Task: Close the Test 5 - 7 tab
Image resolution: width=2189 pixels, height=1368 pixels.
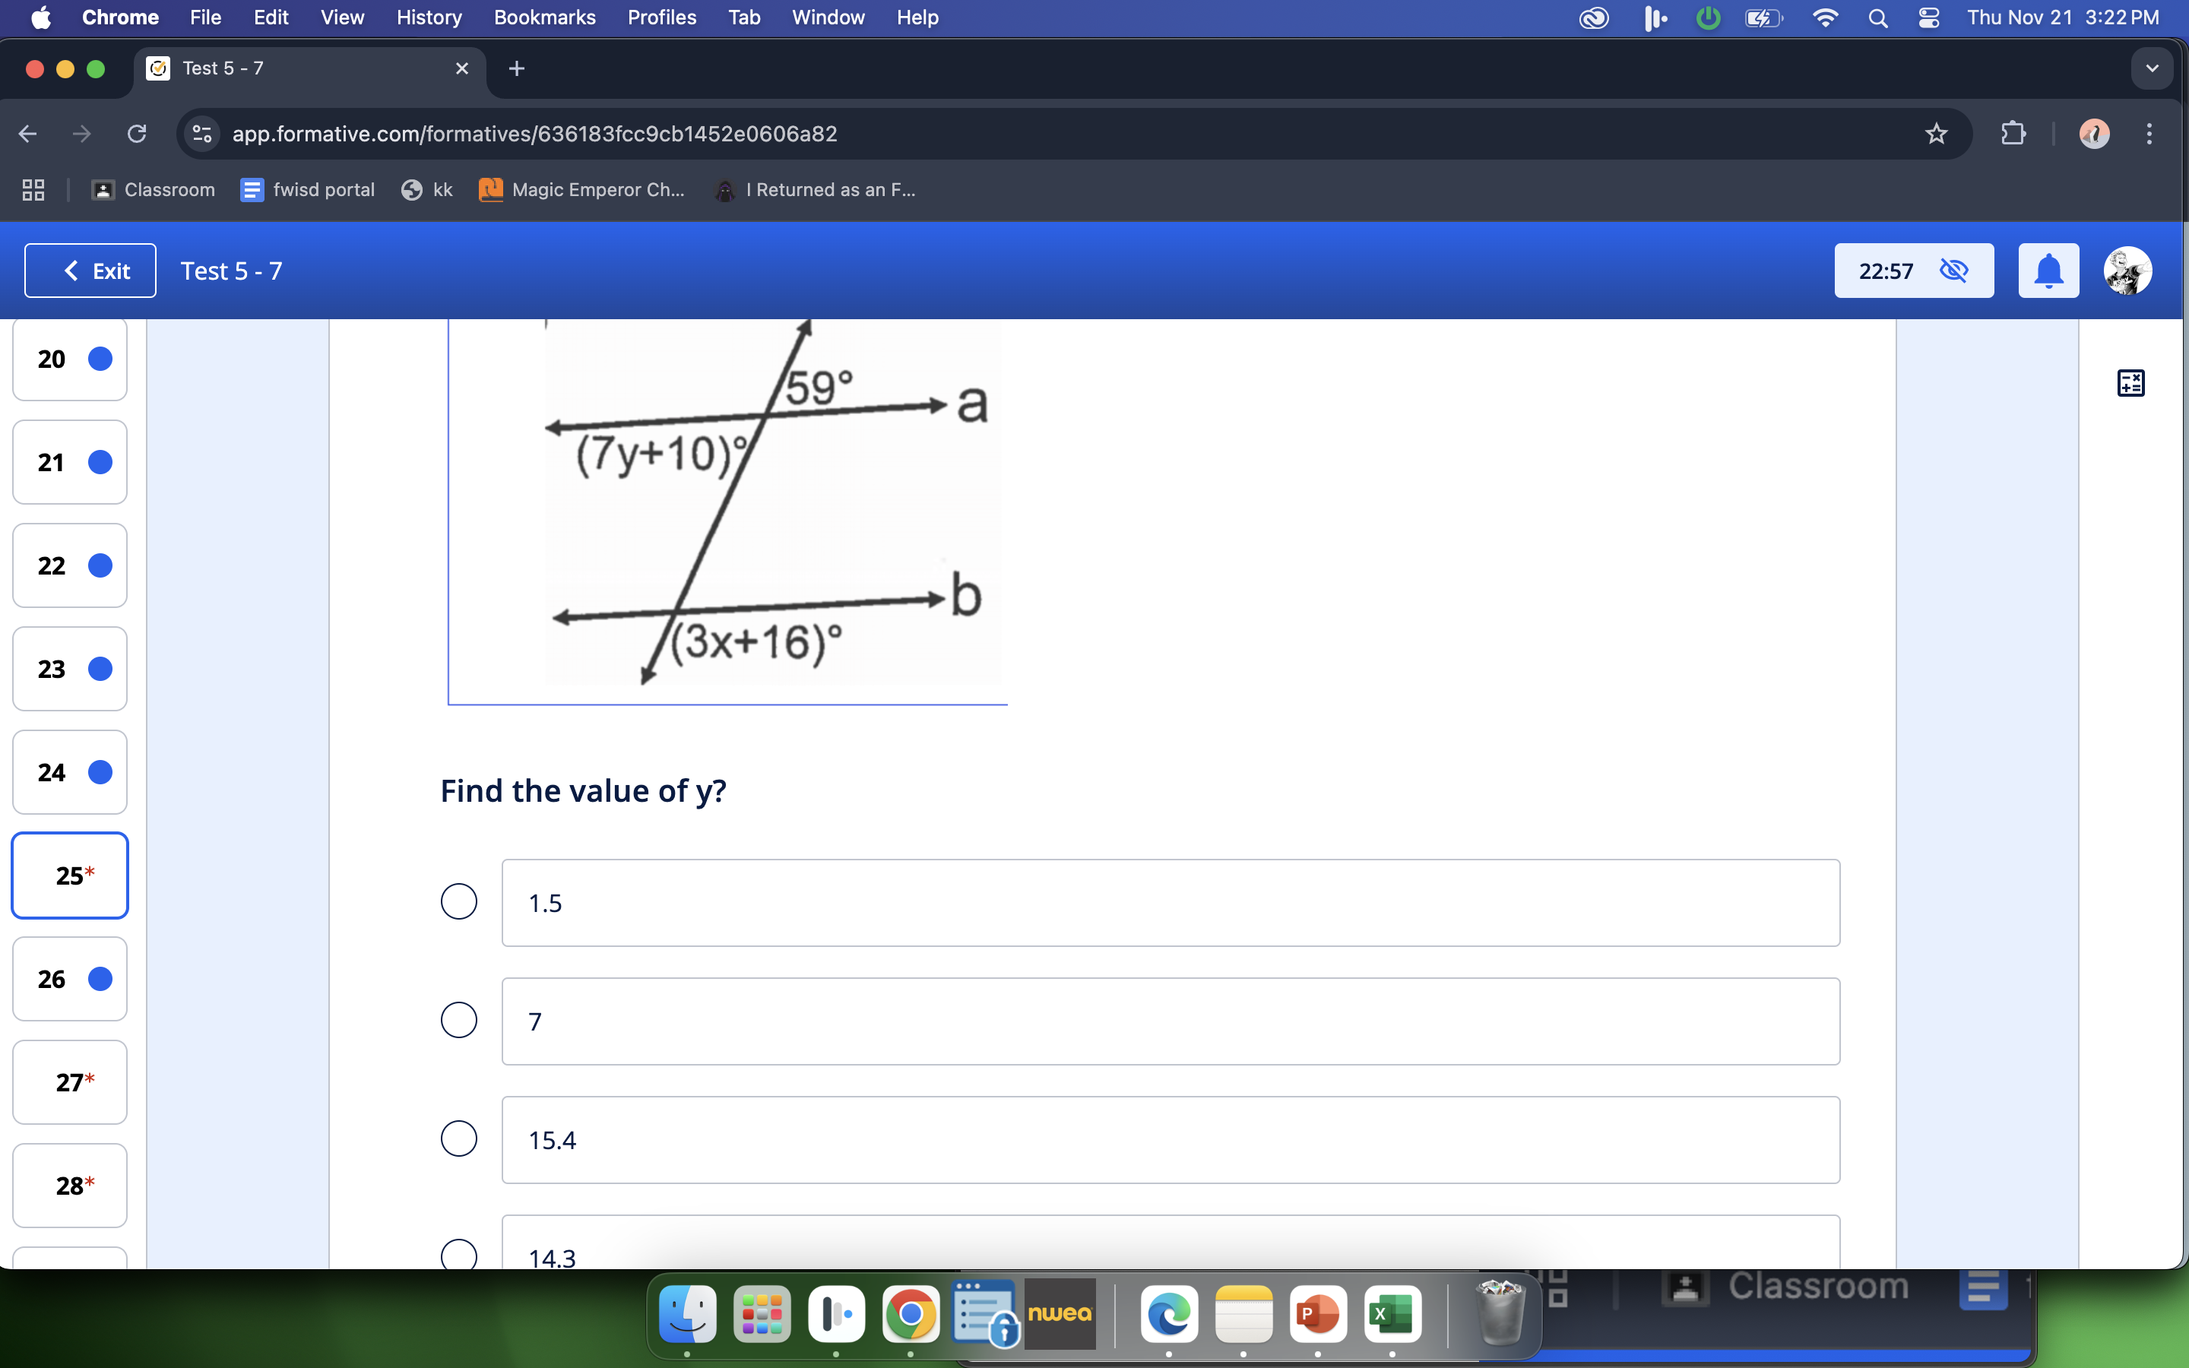Action: (461, 68)
